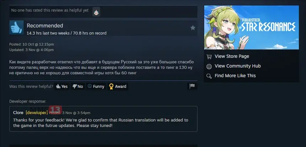Click the star favorite icon on review
Image resolution: width=306 pixels, height=147 pixels.
193,28
